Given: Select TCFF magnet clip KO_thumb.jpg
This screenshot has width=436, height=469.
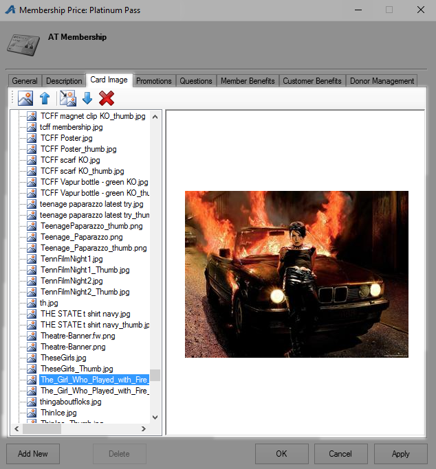Looking at the screenshot, I should pyautogui.click(x=93, y=116).
